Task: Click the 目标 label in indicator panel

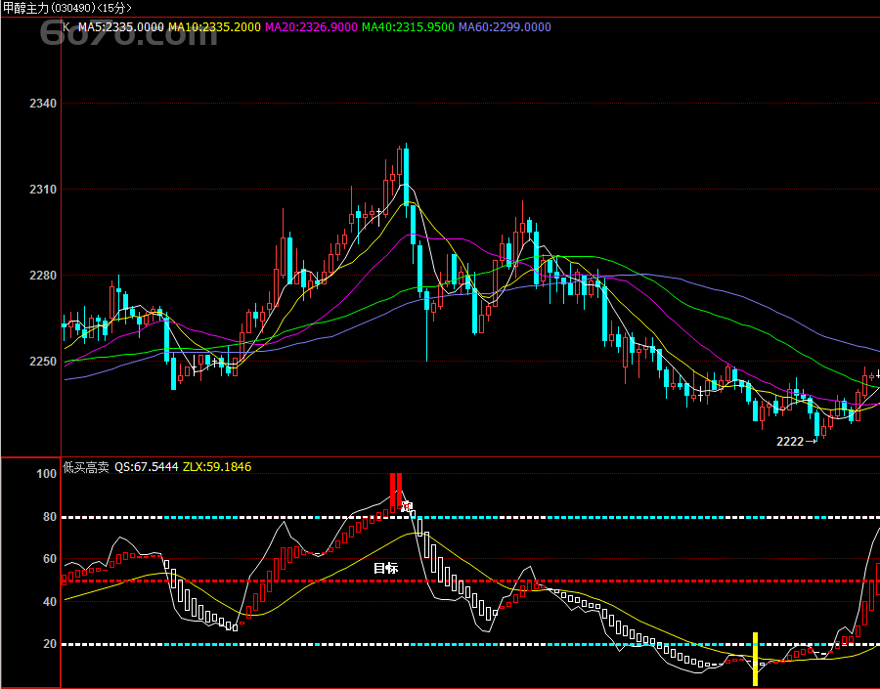Action: 386,568
